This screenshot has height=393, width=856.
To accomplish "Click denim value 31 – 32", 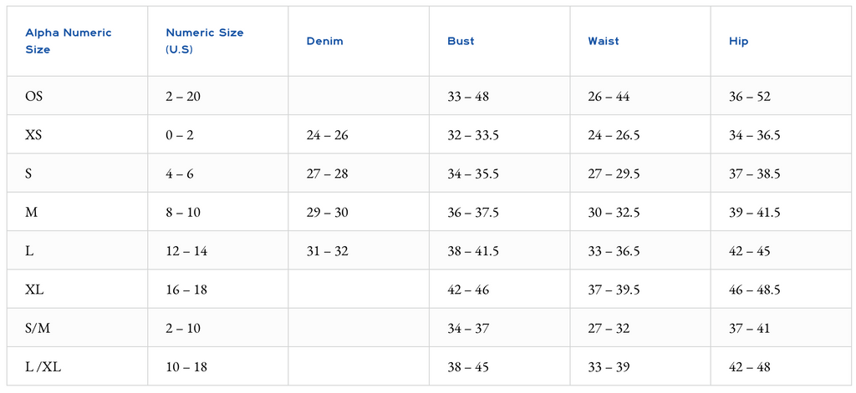I will pyautogui.click(x=327, y=251).
